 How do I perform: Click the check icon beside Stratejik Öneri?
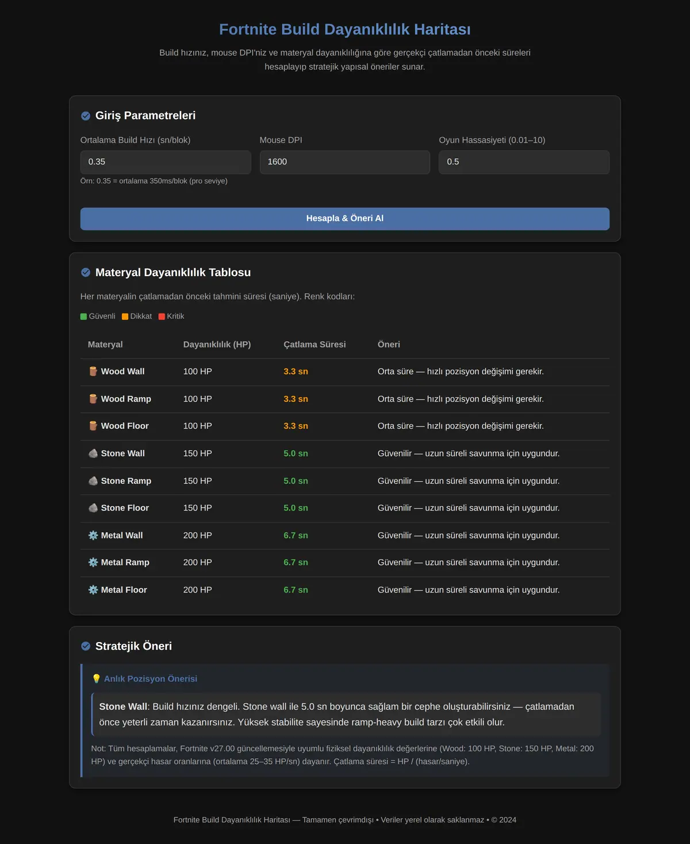[x=86, y=646]
